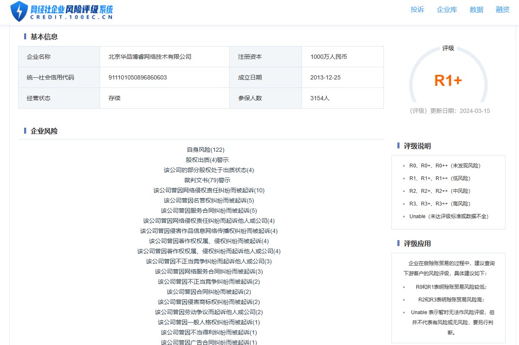The image size is (519, 345).
Task: Open the 自身风险(122) entry
Action: [x=206, y=150]
